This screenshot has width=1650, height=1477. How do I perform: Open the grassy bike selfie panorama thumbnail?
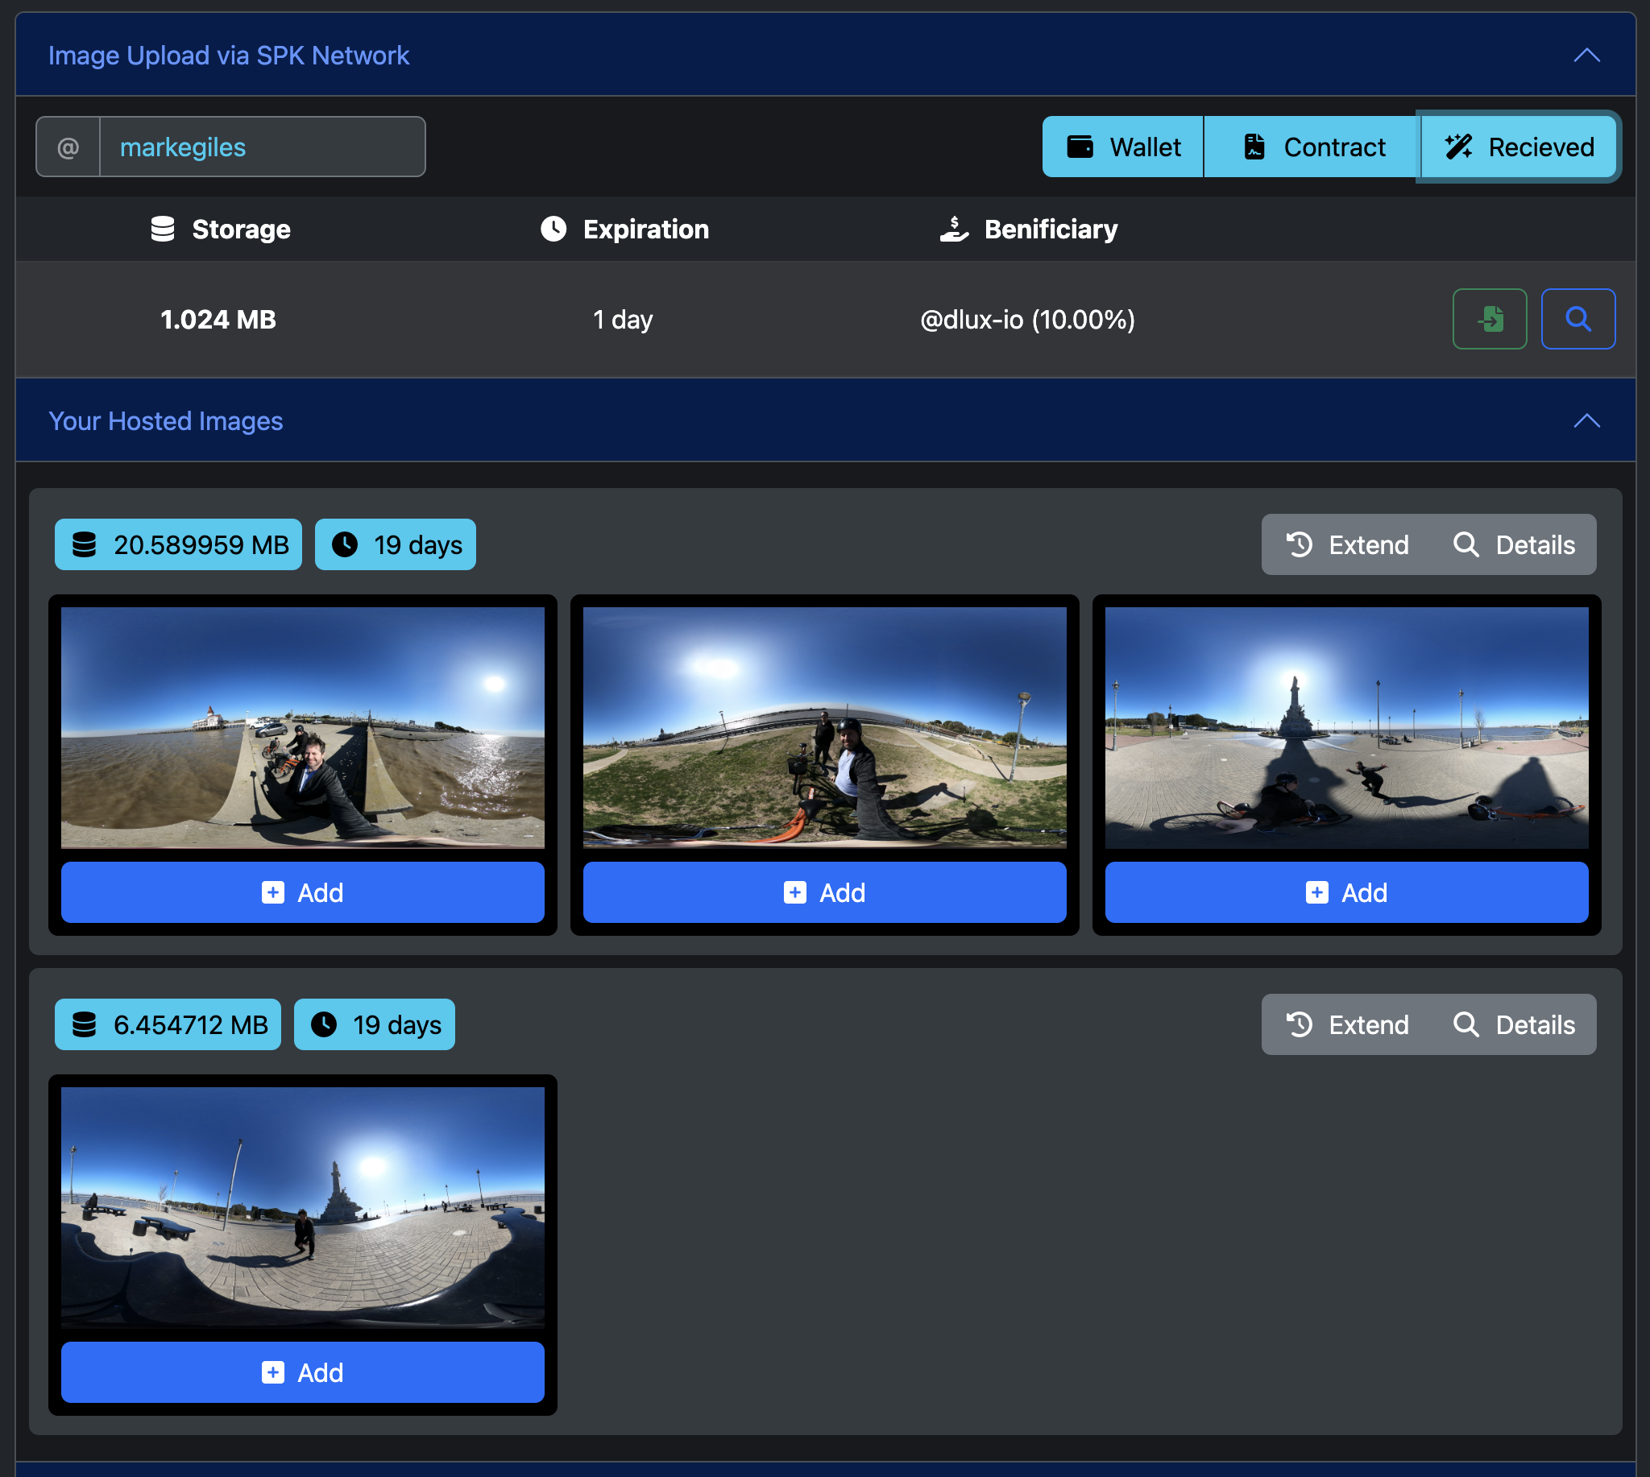point(824,728)
